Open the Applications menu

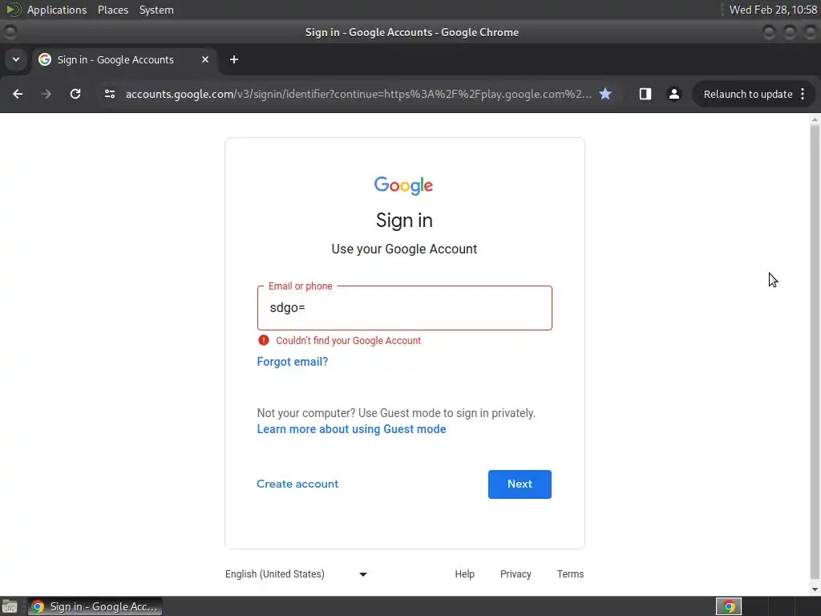[57, 10]
